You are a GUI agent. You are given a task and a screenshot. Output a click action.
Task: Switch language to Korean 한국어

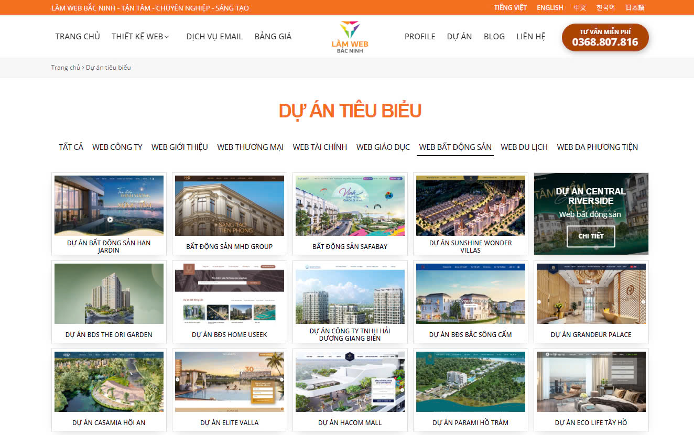(605, 8)
